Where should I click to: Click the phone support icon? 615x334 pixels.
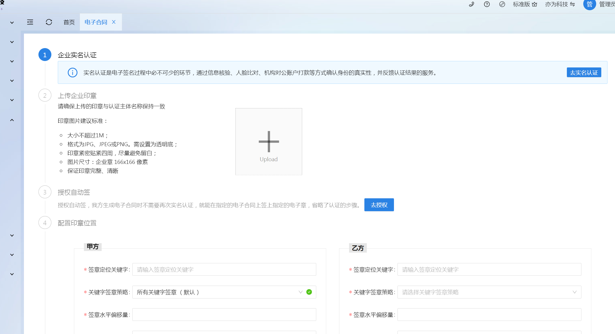click(x=471, y=4)
